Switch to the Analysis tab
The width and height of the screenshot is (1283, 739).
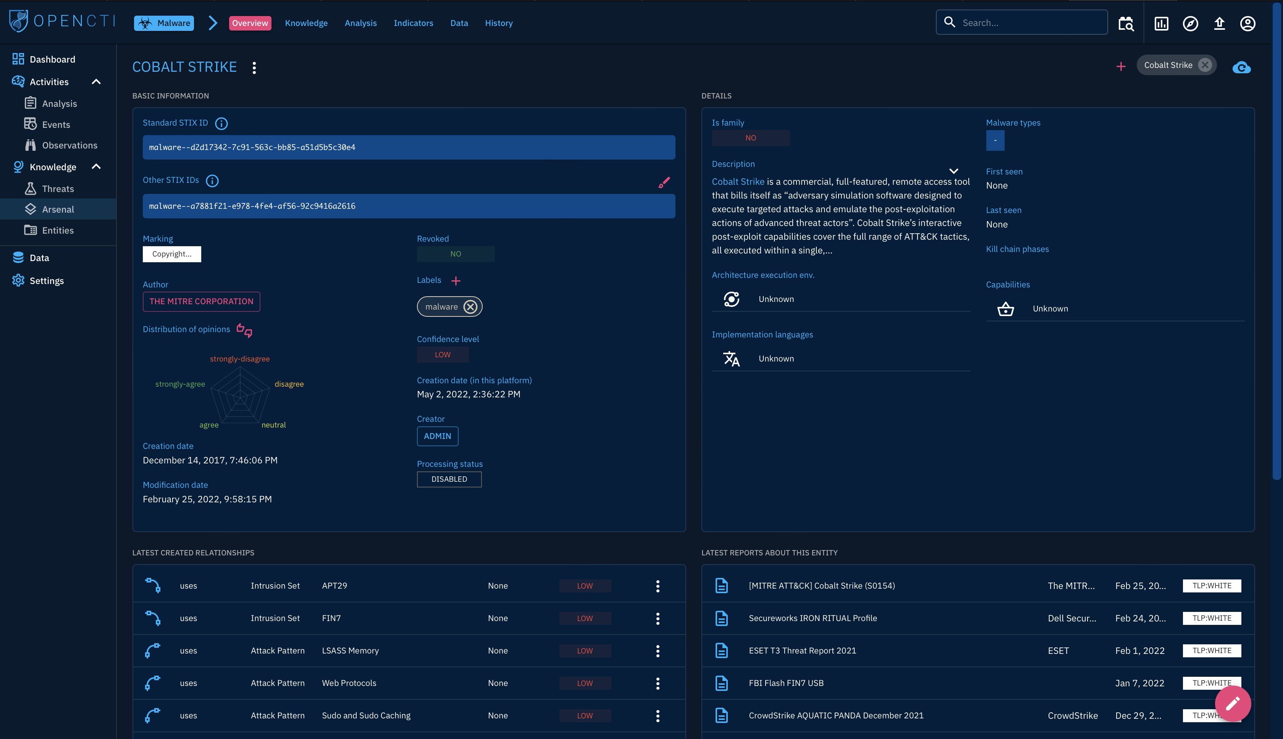point(360,23)
